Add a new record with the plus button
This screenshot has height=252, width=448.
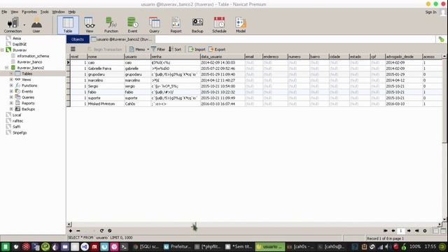click(70, 230)
